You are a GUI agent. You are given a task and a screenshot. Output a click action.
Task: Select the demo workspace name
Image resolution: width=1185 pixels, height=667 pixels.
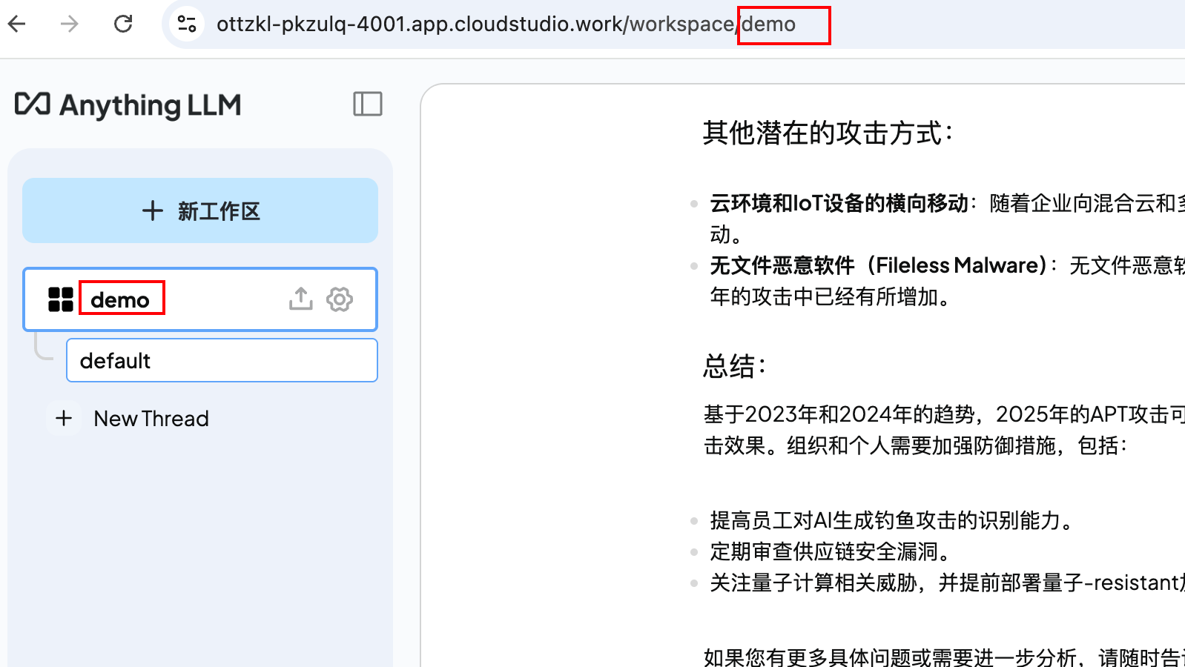(x=120, y=299)
